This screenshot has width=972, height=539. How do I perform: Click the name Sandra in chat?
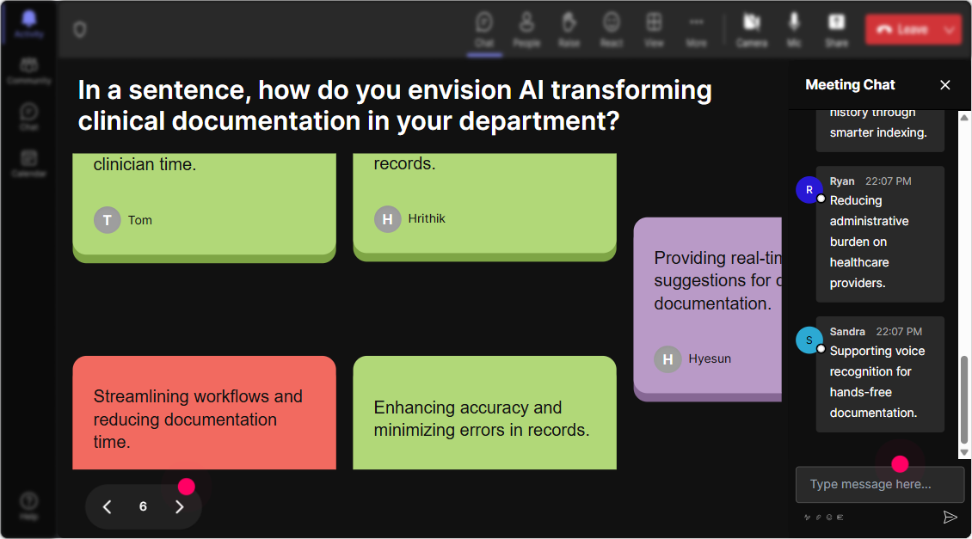846,332
